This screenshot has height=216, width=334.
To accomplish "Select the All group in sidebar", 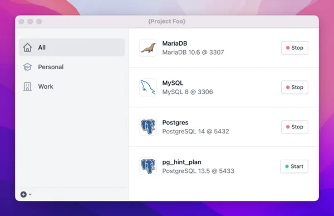I will 72,47.
